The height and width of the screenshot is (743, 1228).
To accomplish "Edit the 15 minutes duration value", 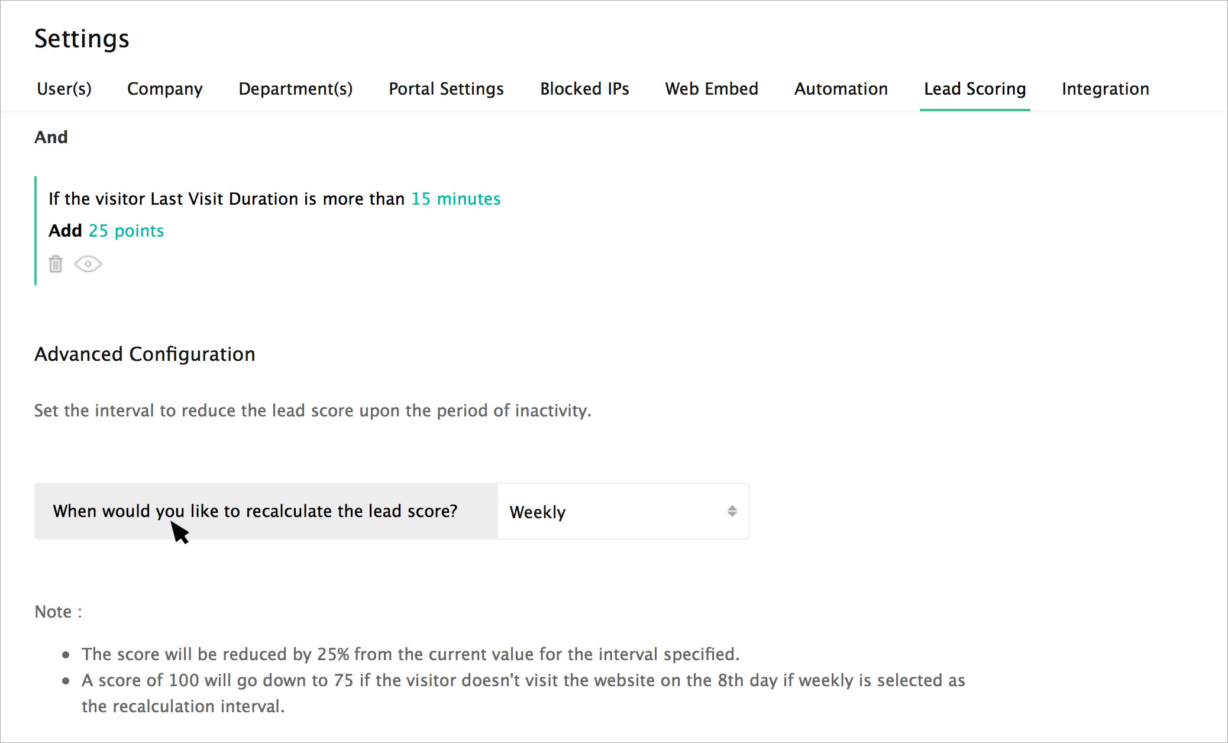I will [455, 199].
